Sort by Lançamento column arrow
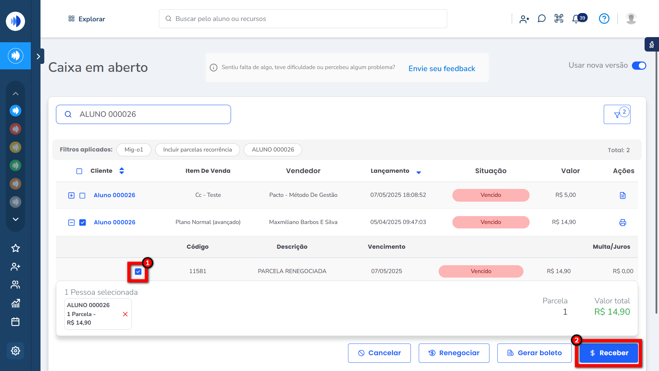The width and height of the screenshot is (659, 371). click(x=419, y=172)
